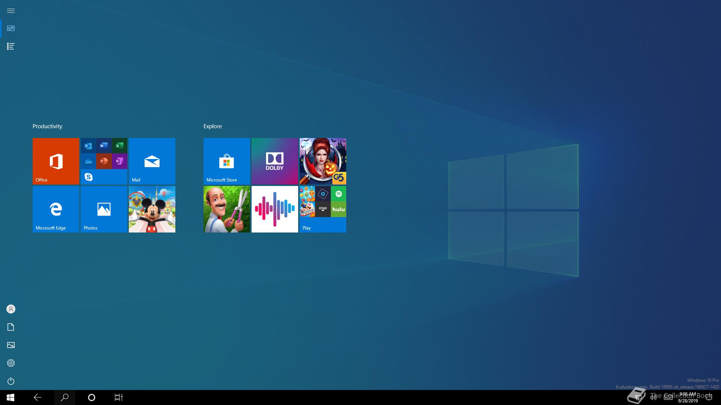Screen dimensions: 721x405
Task: Show the touch keyboard
Action: [668, 397]
